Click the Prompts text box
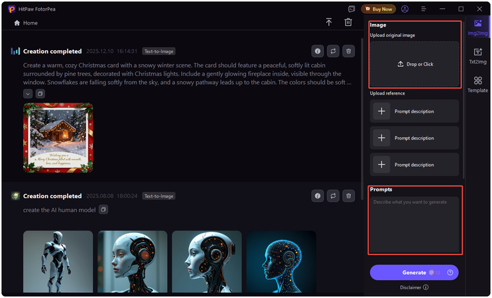Screen dimensions: 492x298 point(414,224)
